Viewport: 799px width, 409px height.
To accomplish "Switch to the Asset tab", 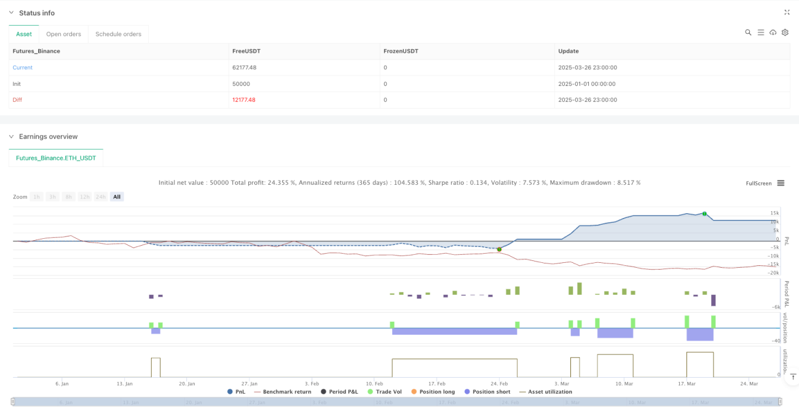I will (24, 34).
